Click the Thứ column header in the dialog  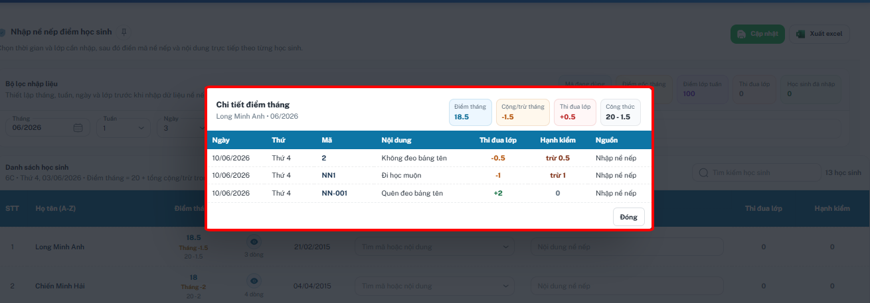pos(278,140)
